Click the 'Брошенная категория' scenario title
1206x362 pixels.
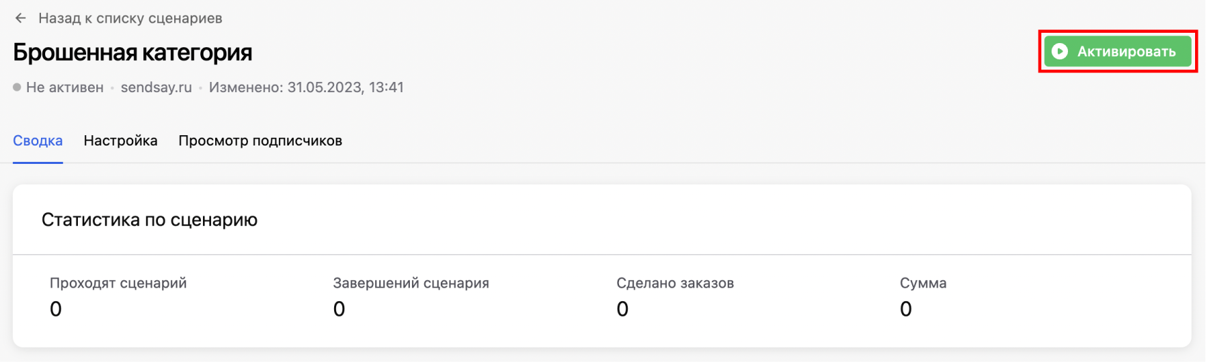[x=133, y=53]
